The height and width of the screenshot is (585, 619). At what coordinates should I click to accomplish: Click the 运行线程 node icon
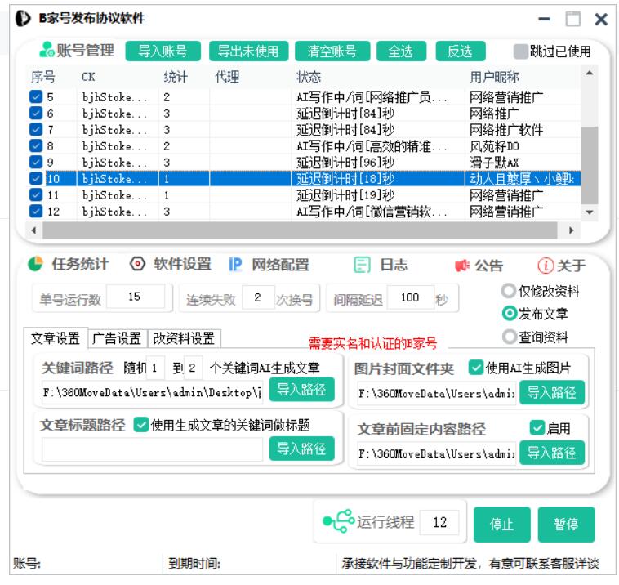[x=337, y=523]
